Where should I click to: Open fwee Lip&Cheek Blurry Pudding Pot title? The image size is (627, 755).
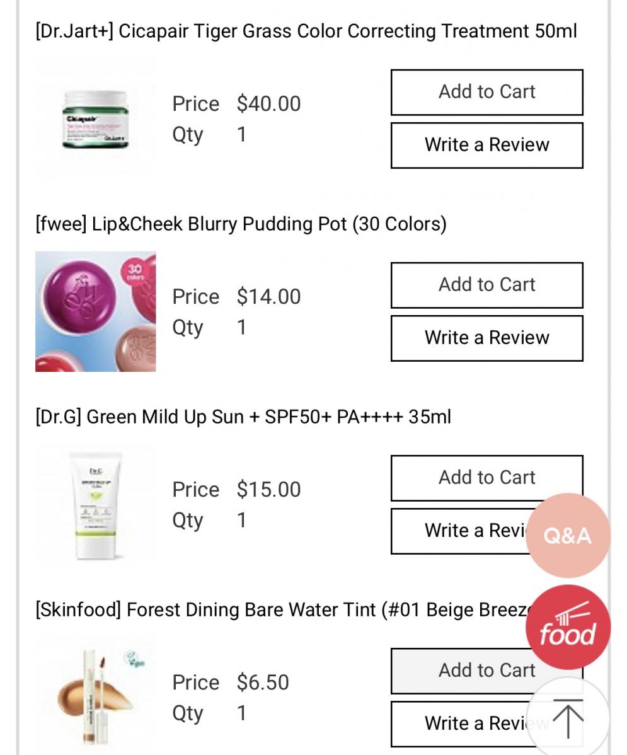[241, 224]
